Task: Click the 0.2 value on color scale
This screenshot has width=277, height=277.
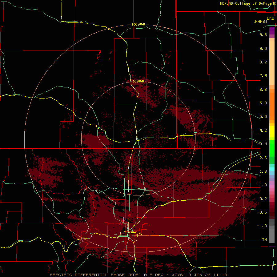Action: [x=263, y=199]
